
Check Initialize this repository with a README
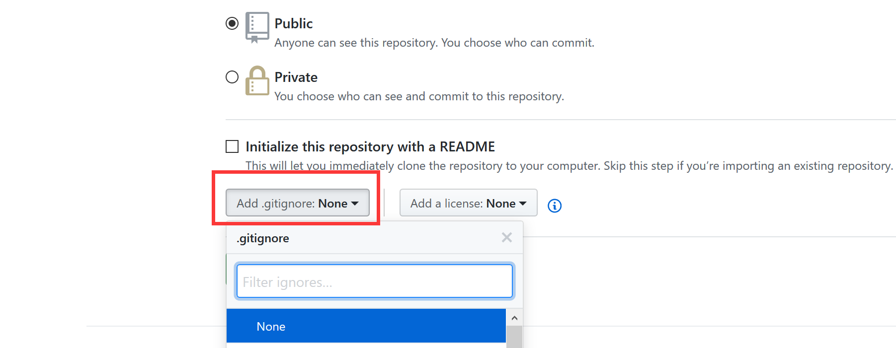(x=232, y=146)
